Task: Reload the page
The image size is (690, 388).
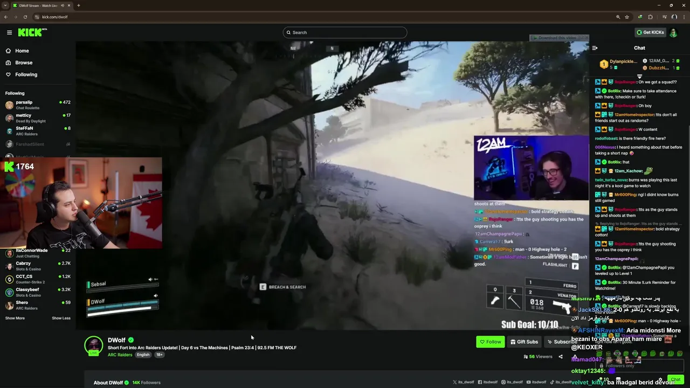Action: (25, 17)
